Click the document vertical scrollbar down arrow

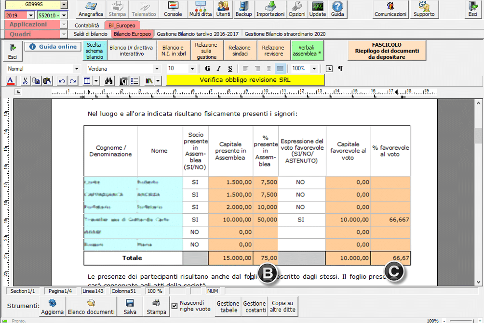479,282
